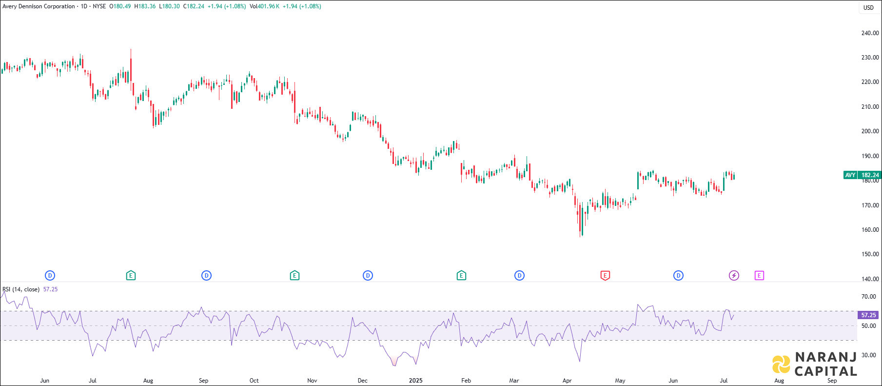Click the dividend D marker above the Mar label

[519, 276]
